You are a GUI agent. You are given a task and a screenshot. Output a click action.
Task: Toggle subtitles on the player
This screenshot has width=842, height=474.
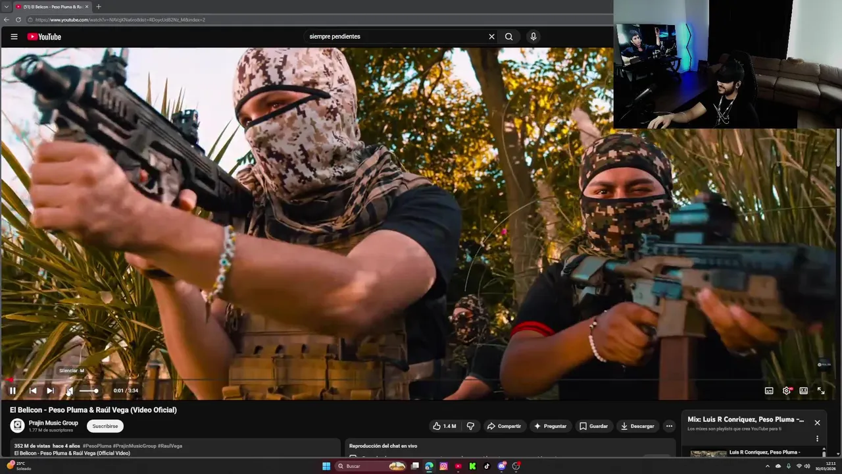click(x=769, y=390)
